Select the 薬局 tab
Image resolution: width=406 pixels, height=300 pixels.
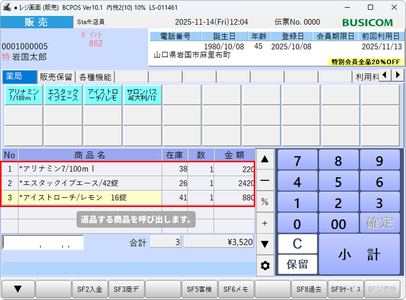(x=20, y=77)
